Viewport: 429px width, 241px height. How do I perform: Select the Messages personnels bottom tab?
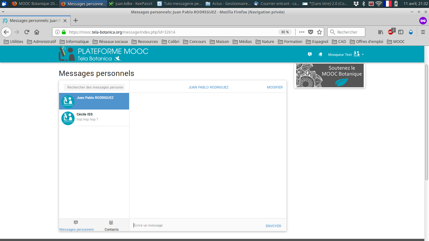pos(76,226)
